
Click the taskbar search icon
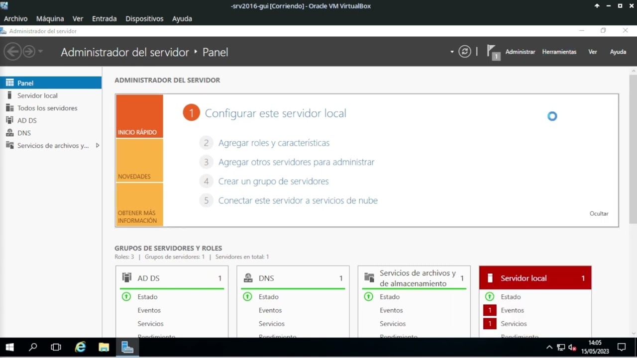pos(33,348)
